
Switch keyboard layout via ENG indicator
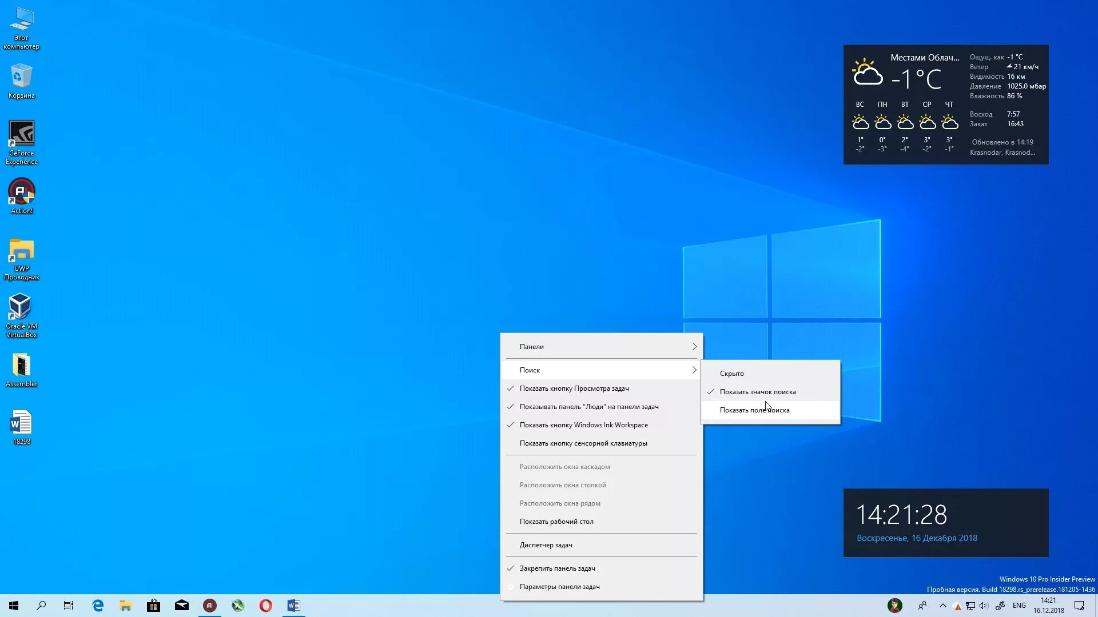click(1019, 606)
